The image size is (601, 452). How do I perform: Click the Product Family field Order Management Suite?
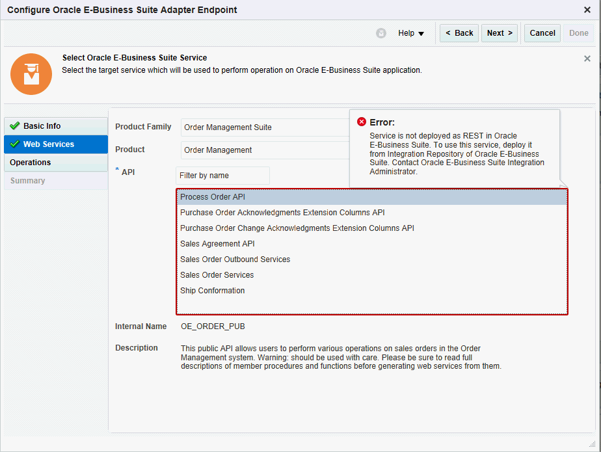[x=265, y=127]
